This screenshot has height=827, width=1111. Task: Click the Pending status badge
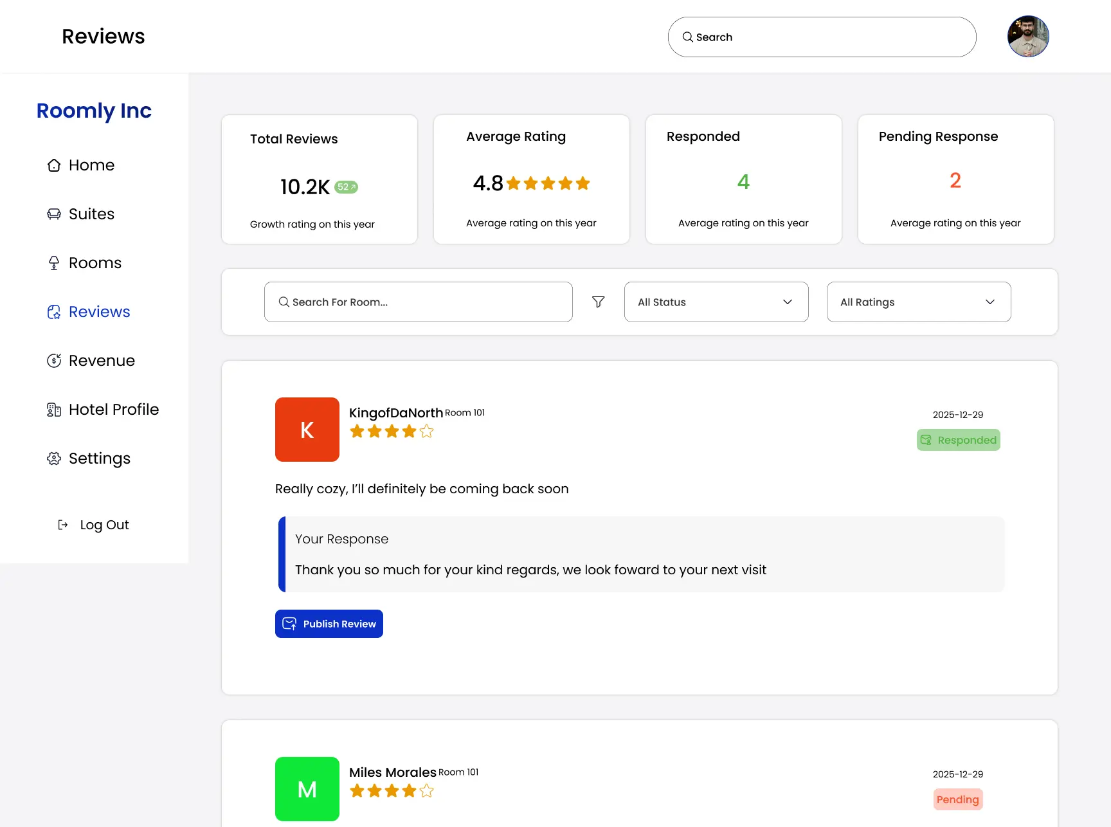coord(958,799)
